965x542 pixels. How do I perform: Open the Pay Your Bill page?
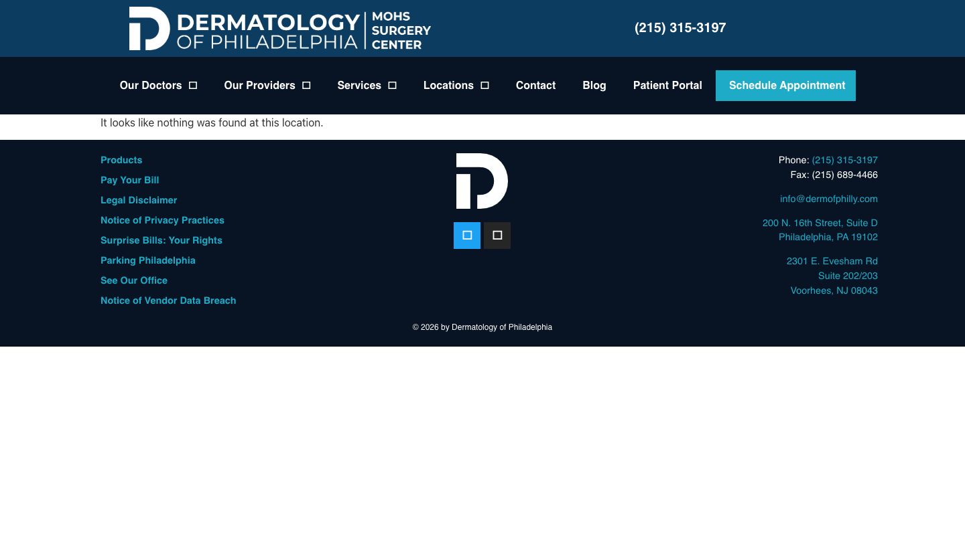[129, 180]
